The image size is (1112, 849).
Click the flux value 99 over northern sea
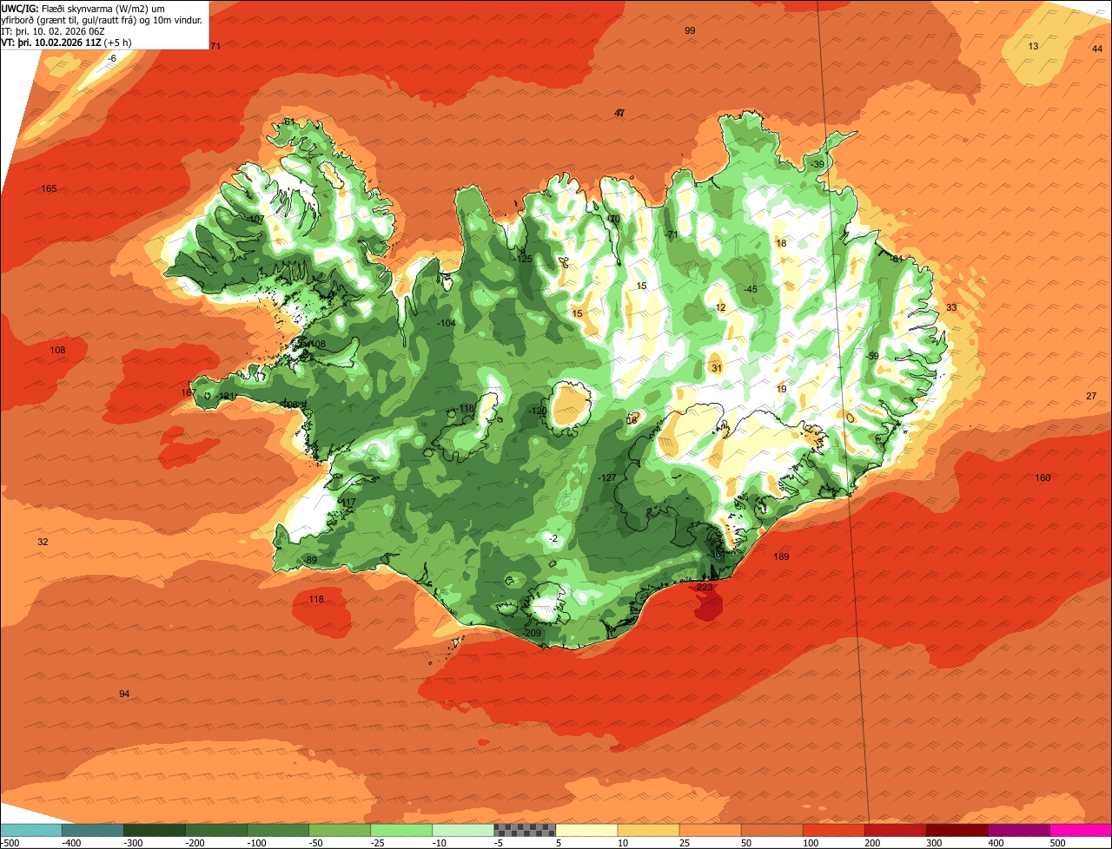690,30
